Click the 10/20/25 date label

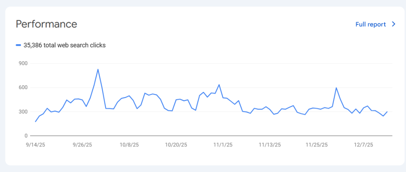pos(176,145)
